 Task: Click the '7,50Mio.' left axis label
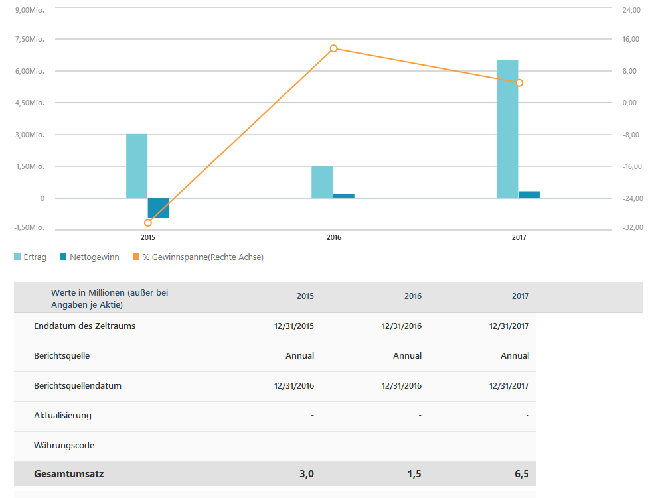point(30,39)
